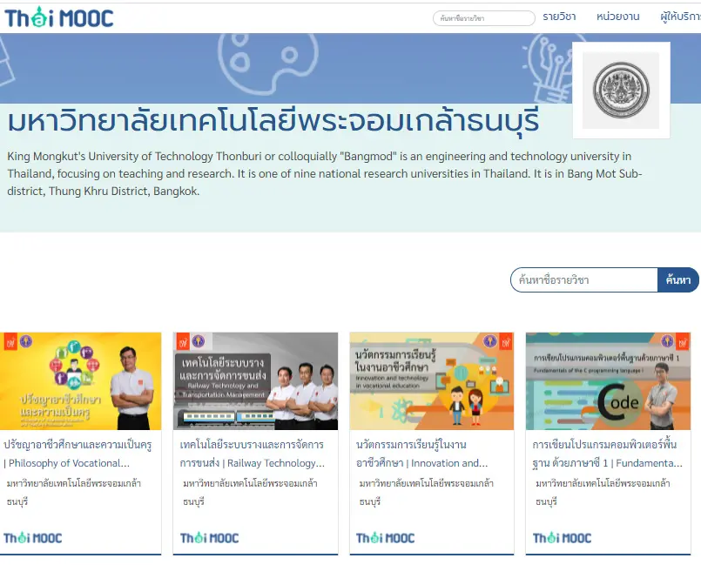The image size is (701, 565).
Task: Open the รายวิชา menu item
Action: tap(559, 16)
